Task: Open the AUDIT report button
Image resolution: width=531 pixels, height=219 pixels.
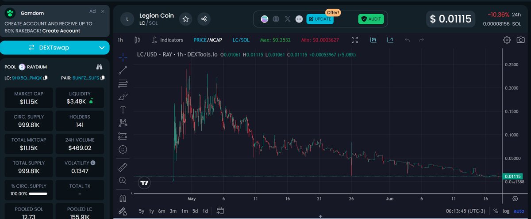Action: 371,19
